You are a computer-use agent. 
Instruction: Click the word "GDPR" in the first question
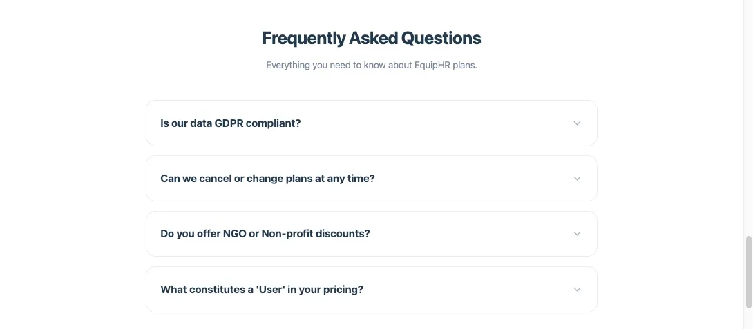(x=229, y=123)
